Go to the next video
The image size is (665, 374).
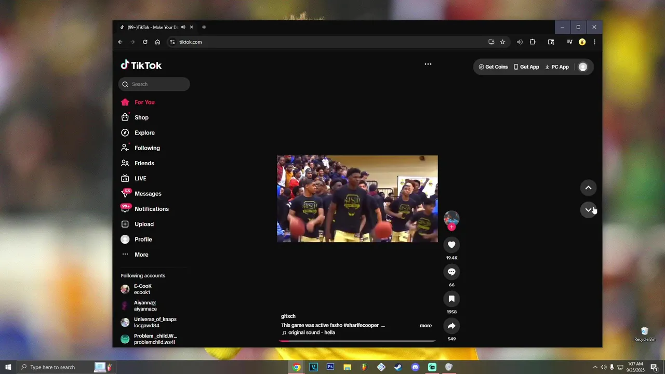point(588,210)
